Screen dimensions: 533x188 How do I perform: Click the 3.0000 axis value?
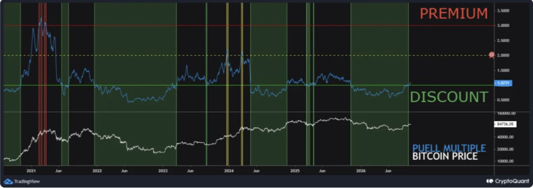click(503, 25)
